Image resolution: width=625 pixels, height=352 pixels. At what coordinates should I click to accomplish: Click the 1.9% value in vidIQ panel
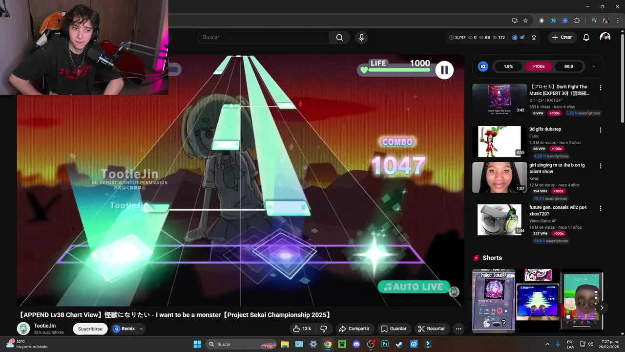508,66
